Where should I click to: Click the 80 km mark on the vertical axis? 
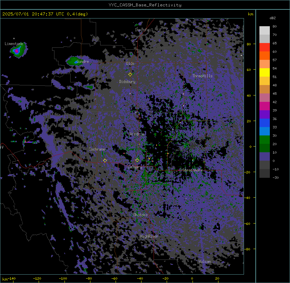[249, 44]
